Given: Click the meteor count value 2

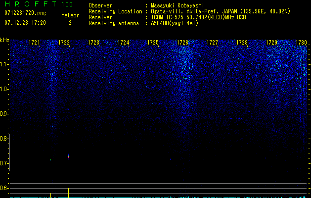Looking at the screenshot, I should (x=70, y=23).
